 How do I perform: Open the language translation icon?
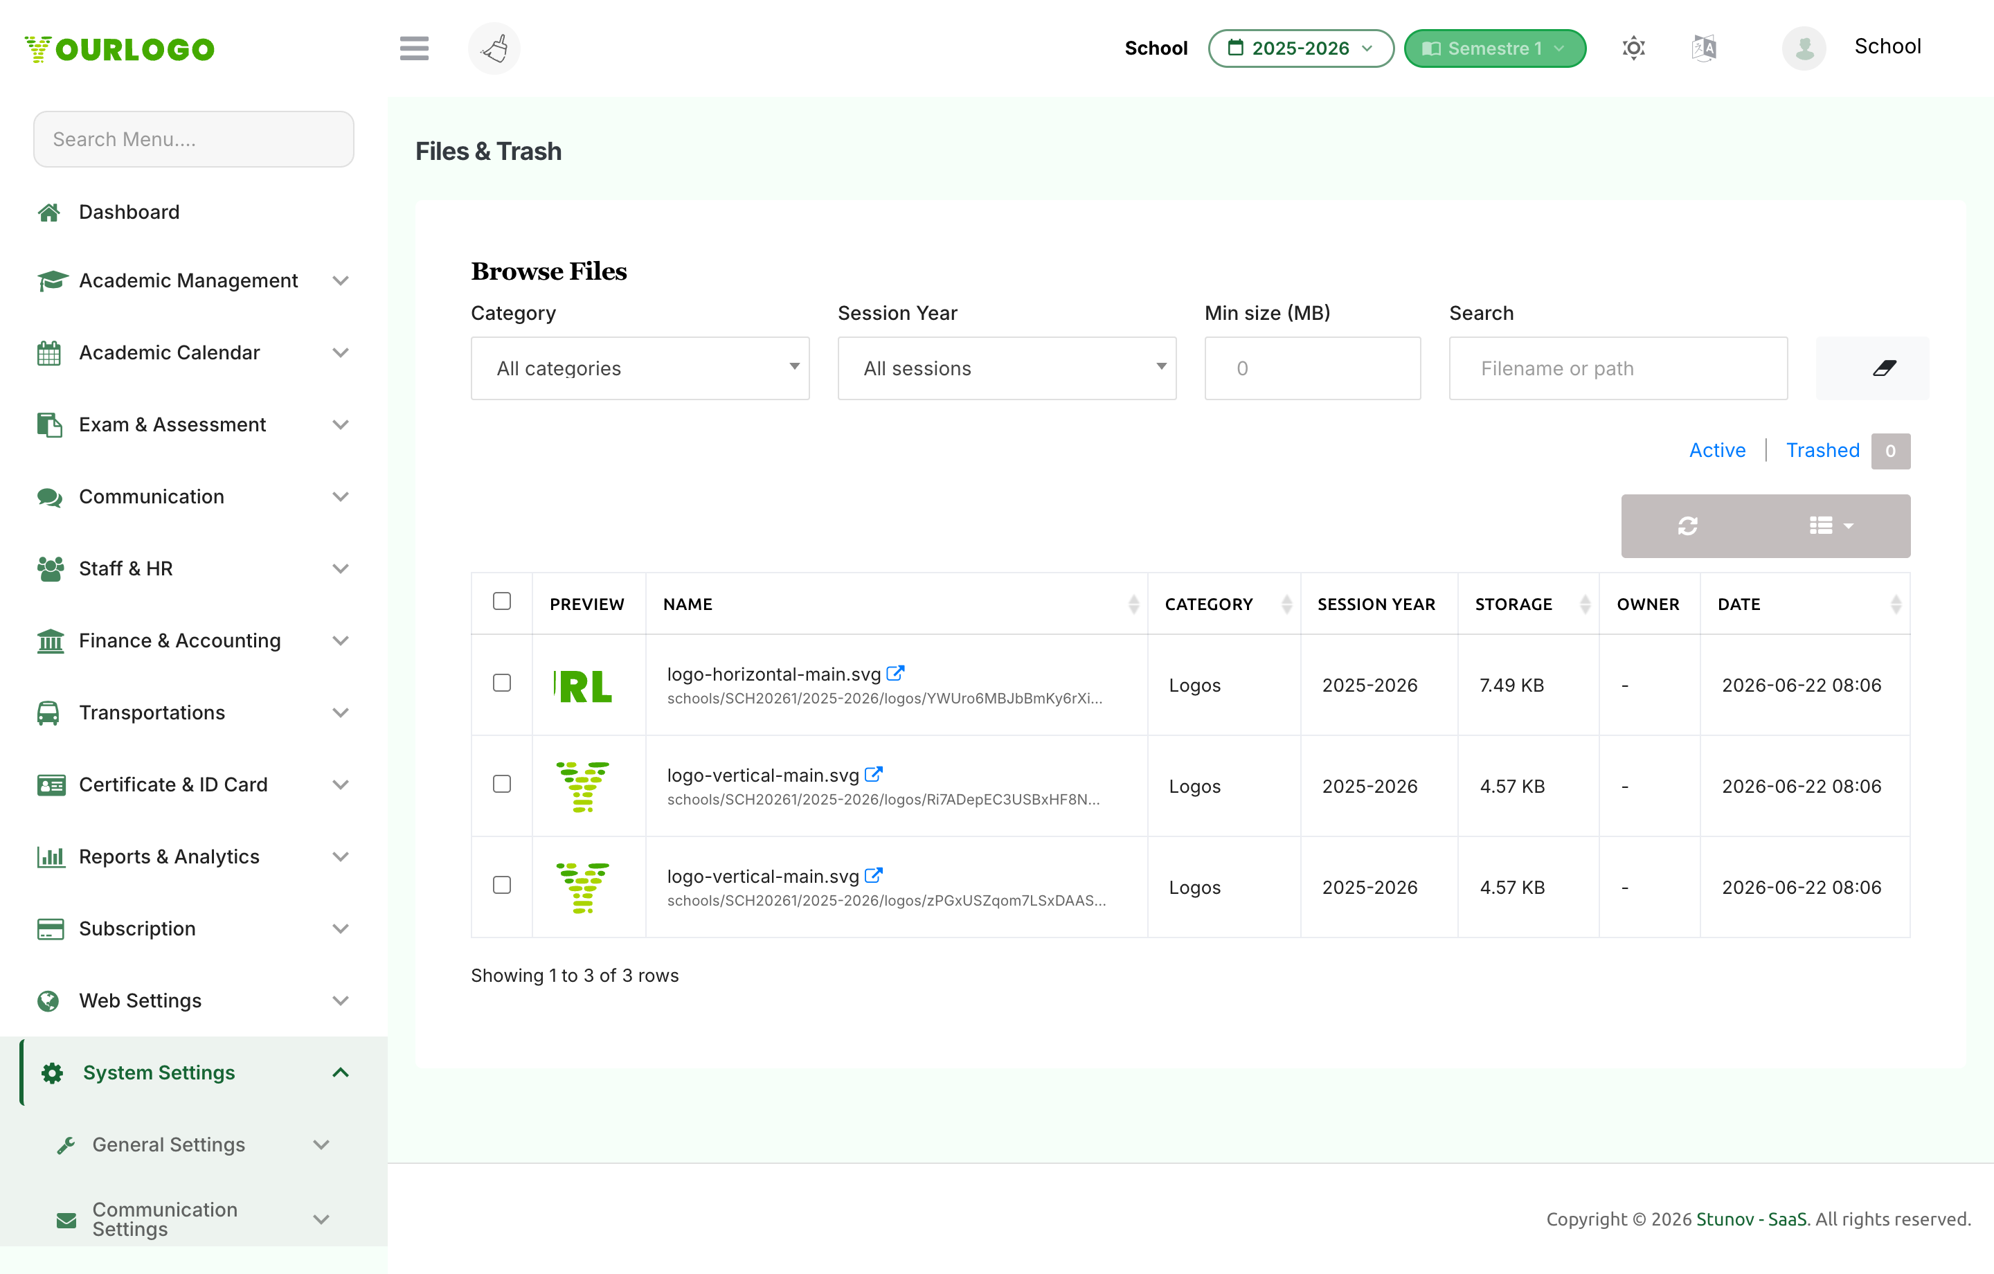[x=1703, y=48]
